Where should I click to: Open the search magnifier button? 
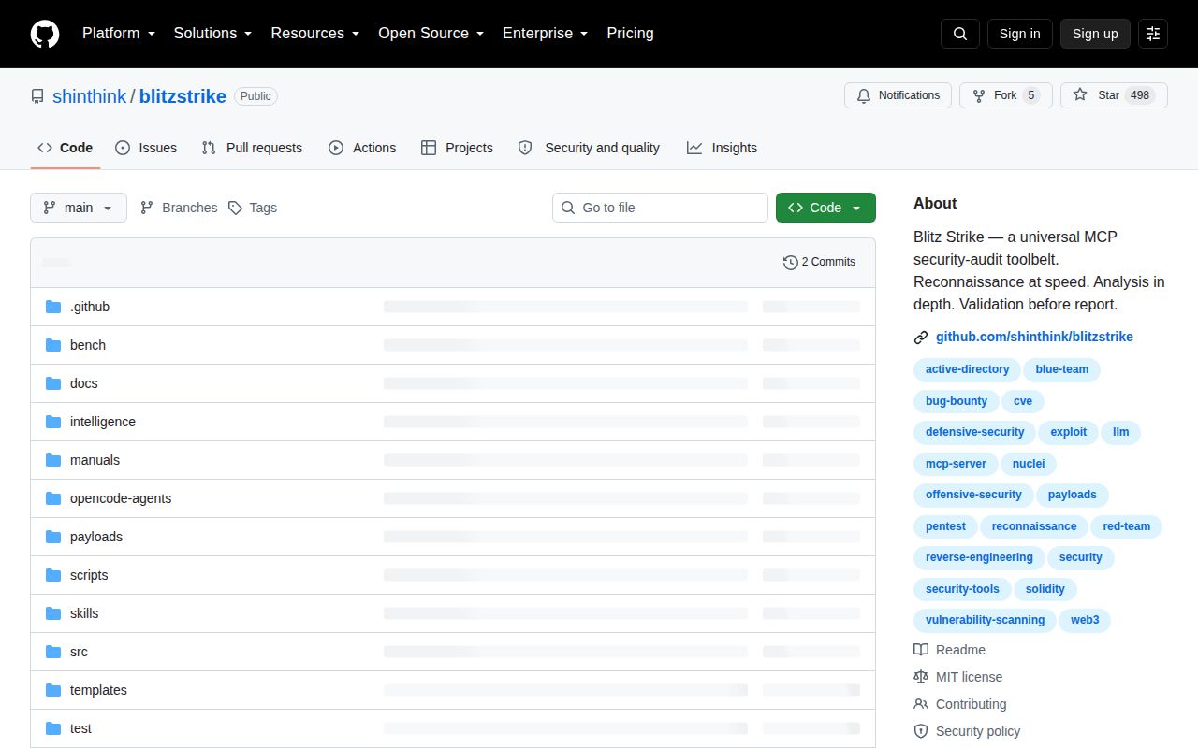click(960, 34)
